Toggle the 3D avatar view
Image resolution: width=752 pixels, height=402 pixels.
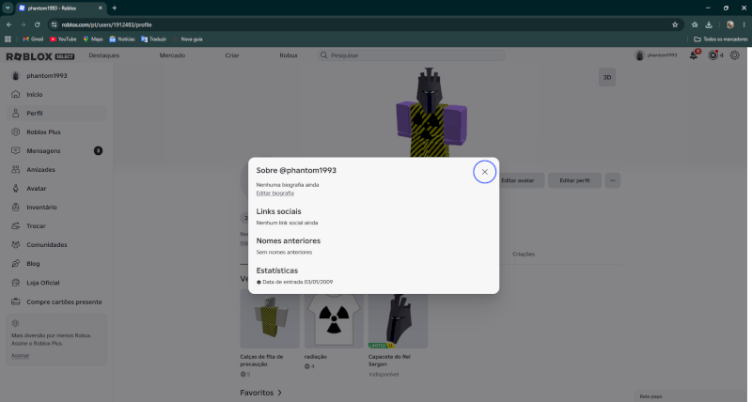point(607,77)
